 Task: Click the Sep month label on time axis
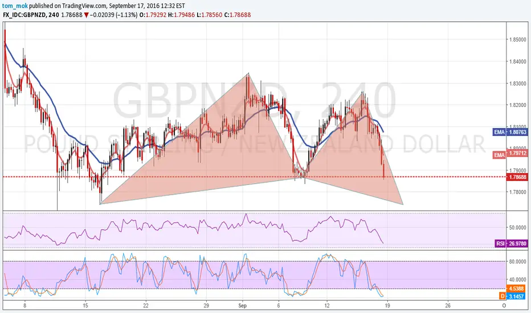click(243, 306)
